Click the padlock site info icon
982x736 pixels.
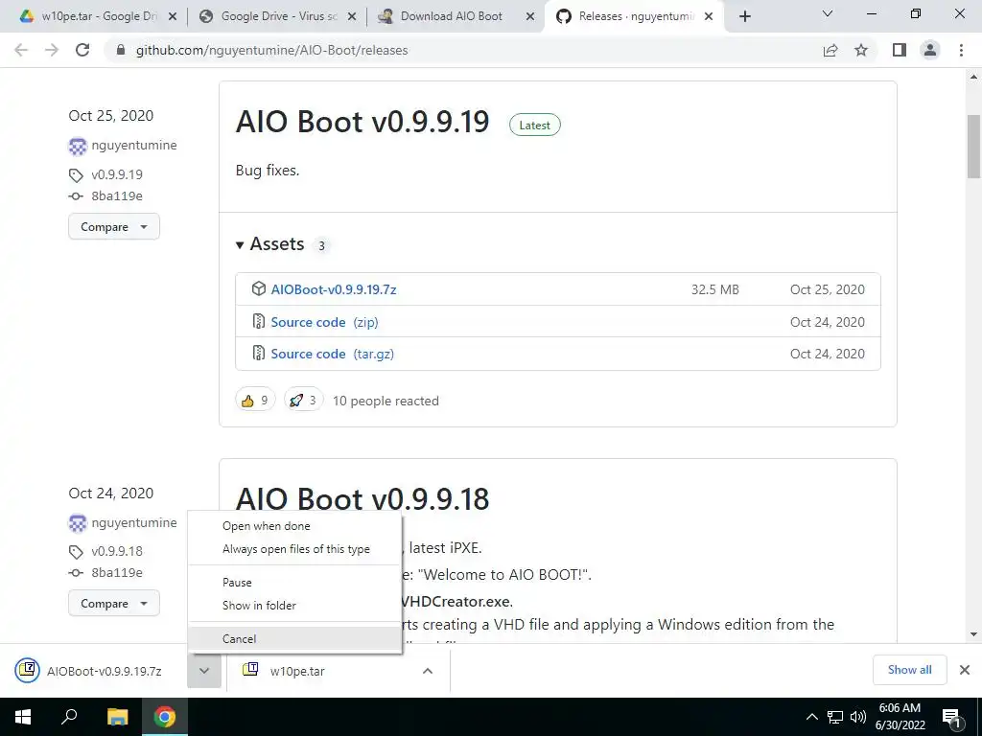point(121,50)
